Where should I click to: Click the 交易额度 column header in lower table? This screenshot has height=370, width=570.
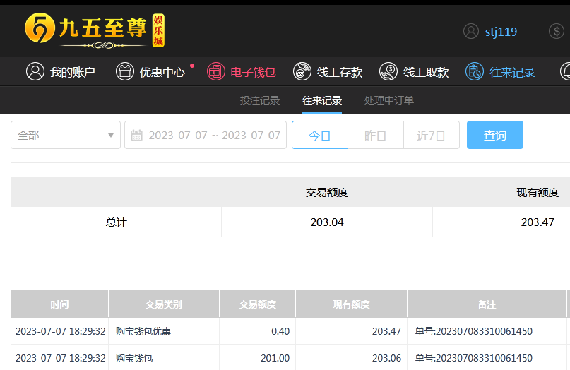[257, 304]
